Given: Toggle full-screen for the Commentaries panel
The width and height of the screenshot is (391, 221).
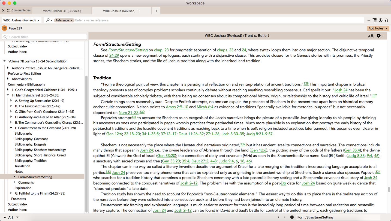Looking at the screenshot, I should click(8, 10).
